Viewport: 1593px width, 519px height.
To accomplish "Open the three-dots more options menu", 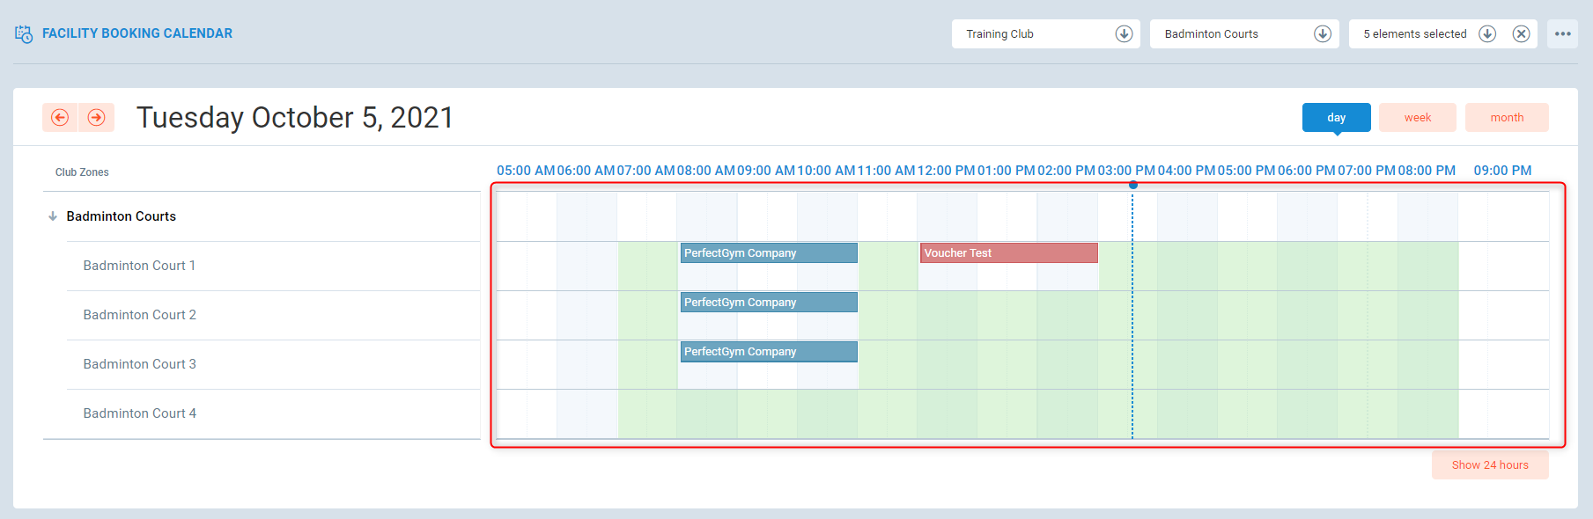I will tap(1562, 34).
